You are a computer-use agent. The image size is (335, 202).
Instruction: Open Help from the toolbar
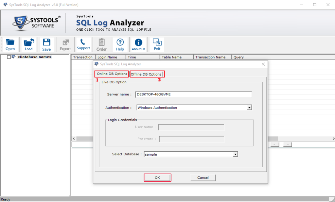point(120,45)
